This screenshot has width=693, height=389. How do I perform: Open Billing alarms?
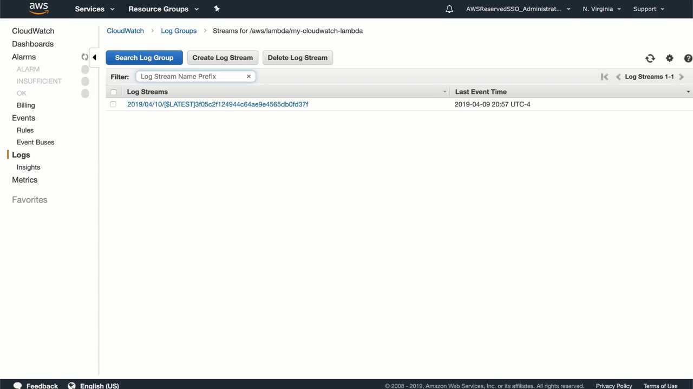(x=25, y=105)
